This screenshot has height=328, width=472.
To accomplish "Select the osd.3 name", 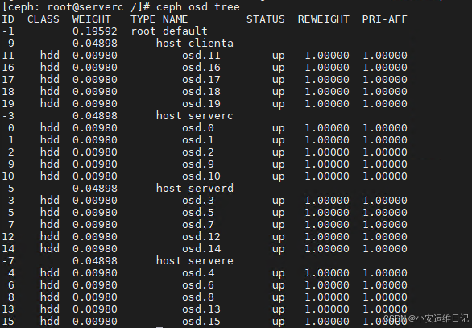I will pos(198,201).
